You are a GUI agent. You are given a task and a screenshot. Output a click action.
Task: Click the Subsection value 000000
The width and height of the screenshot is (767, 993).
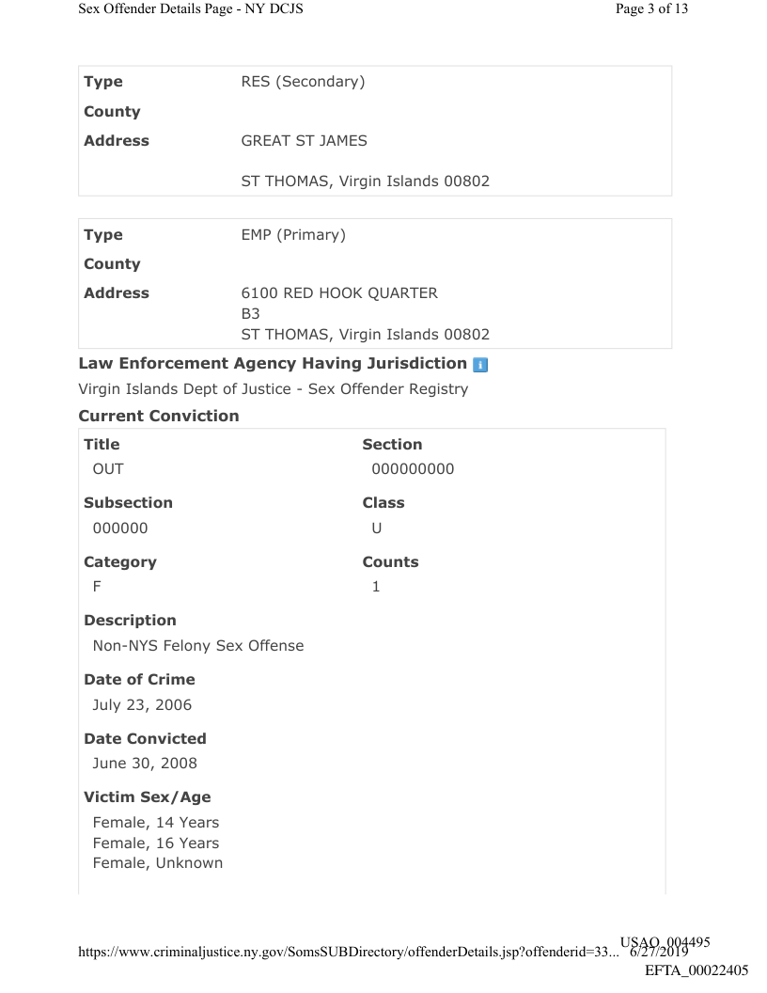coord(120,528)
